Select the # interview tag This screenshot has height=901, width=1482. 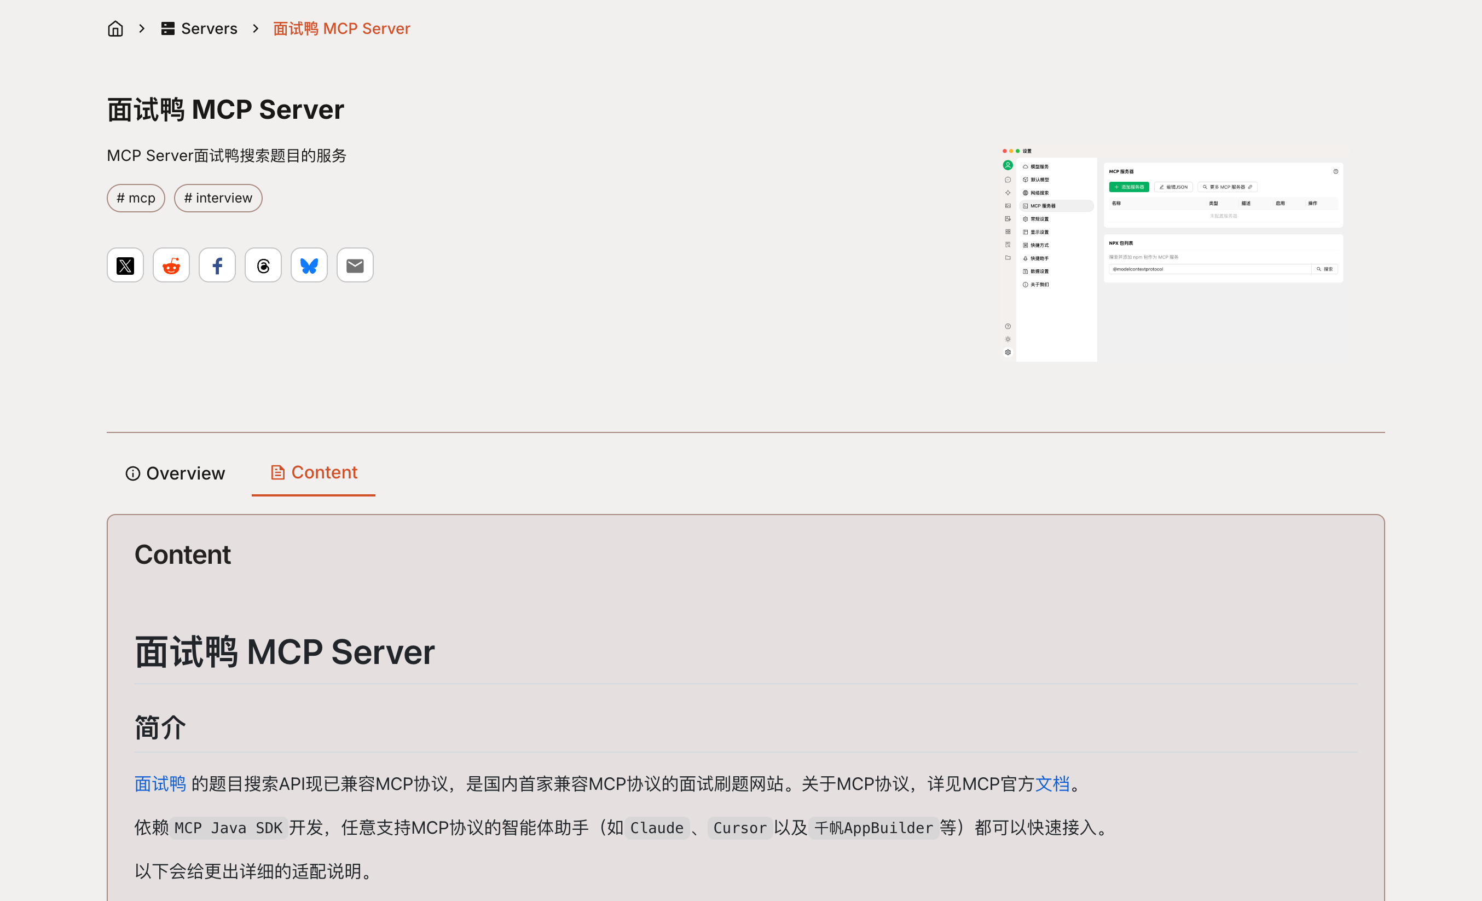tap(218, 198)
